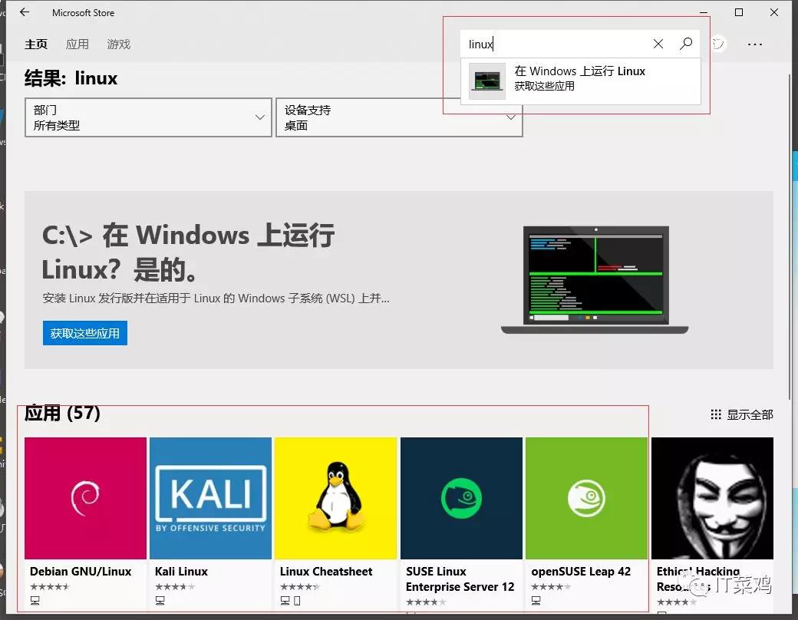
Task: Open the Debian GNU/Linux app tile
Action: click(x=85, y=499)
